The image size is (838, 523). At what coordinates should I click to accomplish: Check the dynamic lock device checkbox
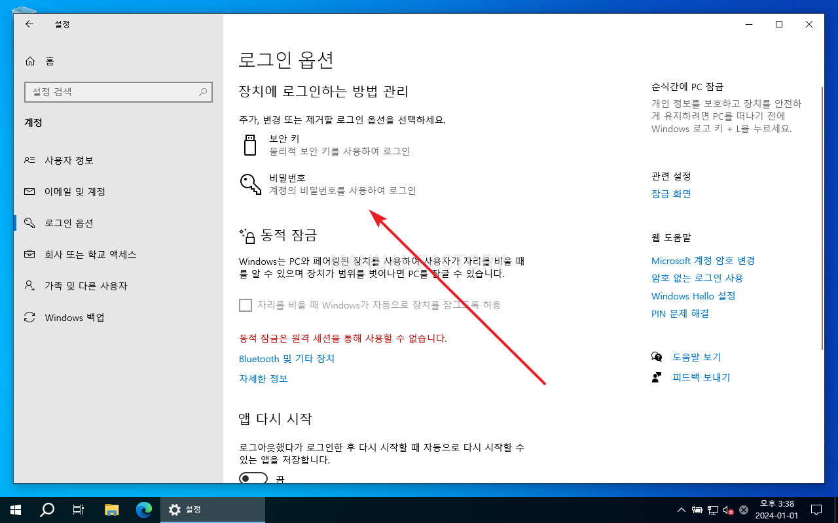(246, 305)
